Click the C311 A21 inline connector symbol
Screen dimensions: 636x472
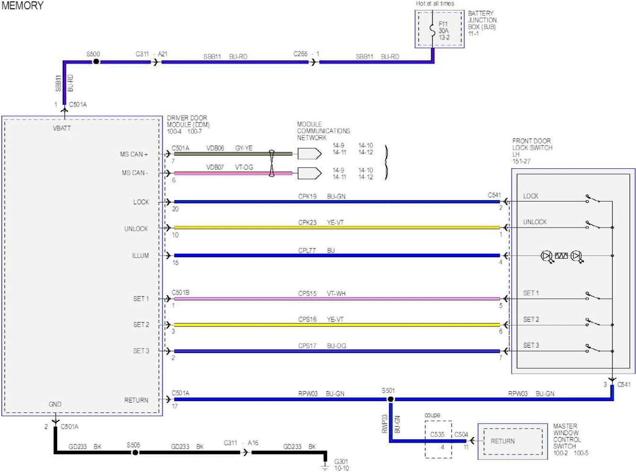click(x=156, y=61)
